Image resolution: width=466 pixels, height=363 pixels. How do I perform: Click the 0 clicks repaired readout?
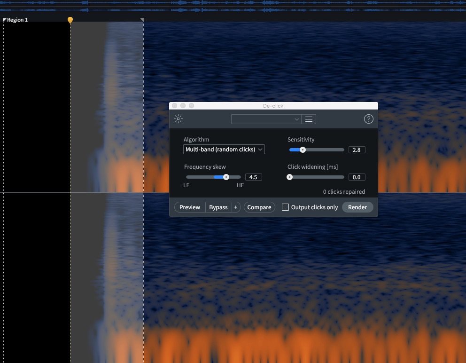point(344,192)
